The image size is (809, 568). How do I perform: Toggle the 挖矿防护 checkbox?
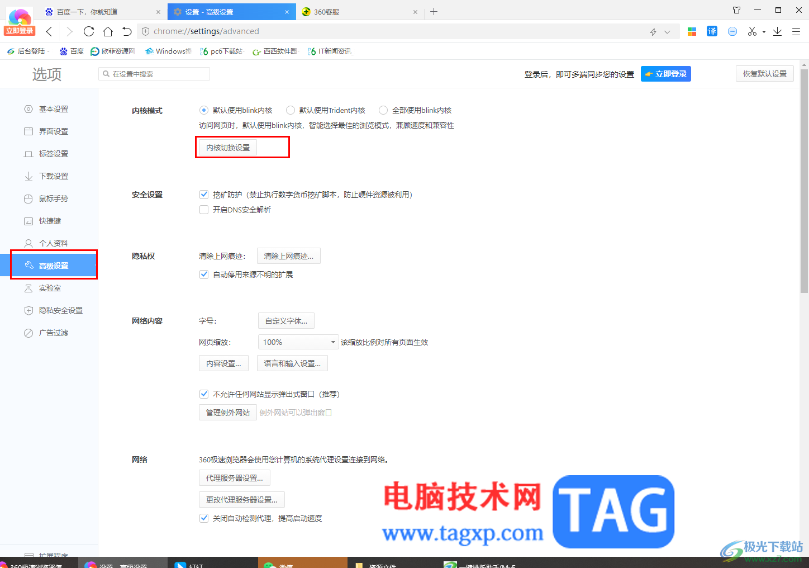point(204,195)
